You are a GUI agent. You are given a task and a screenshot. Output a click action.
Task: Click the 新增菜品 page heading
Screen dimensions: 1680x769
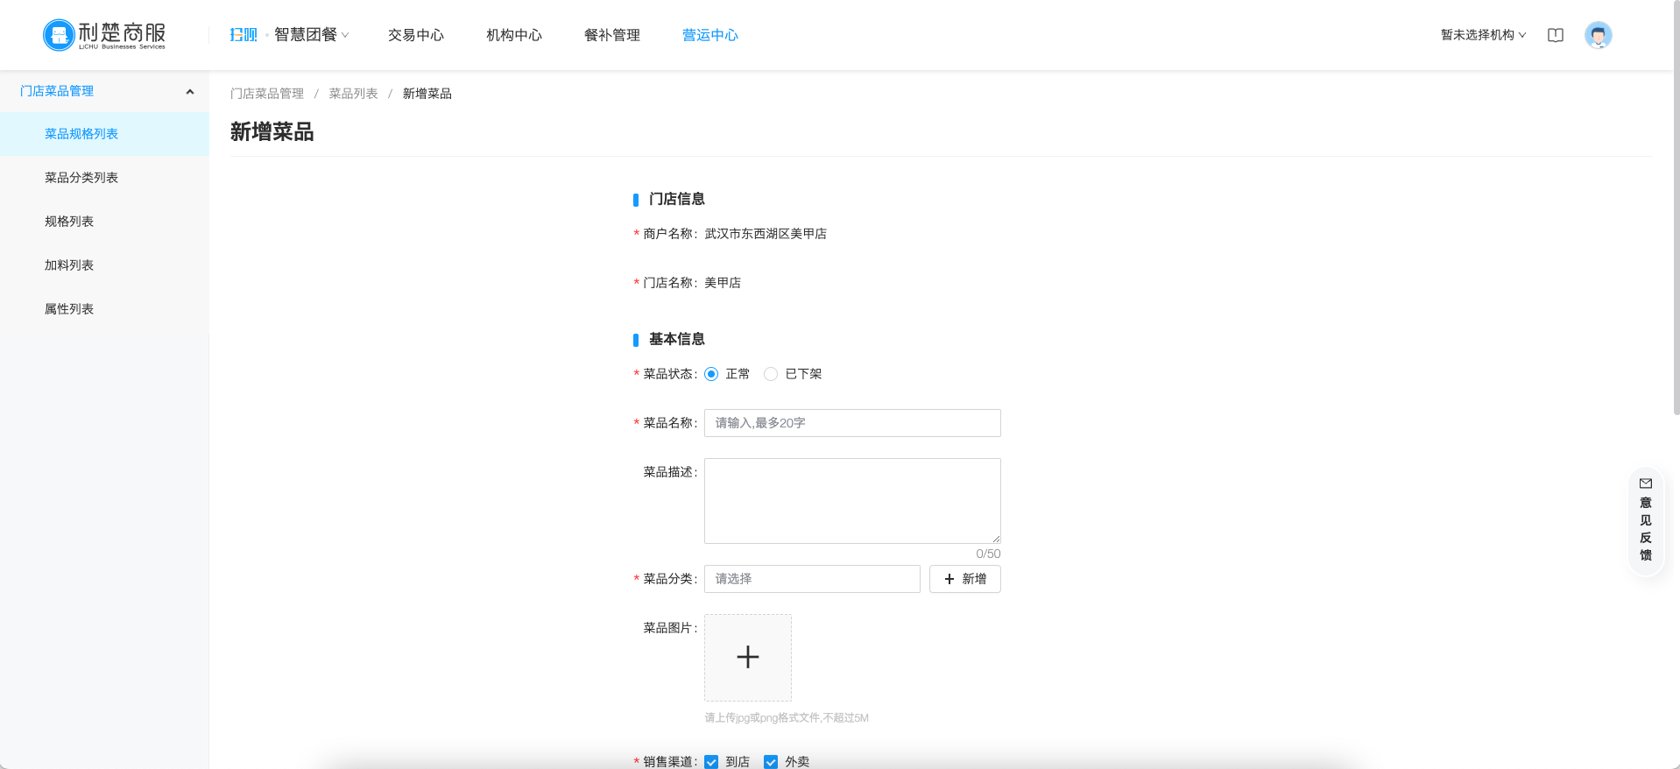(272, 132)
